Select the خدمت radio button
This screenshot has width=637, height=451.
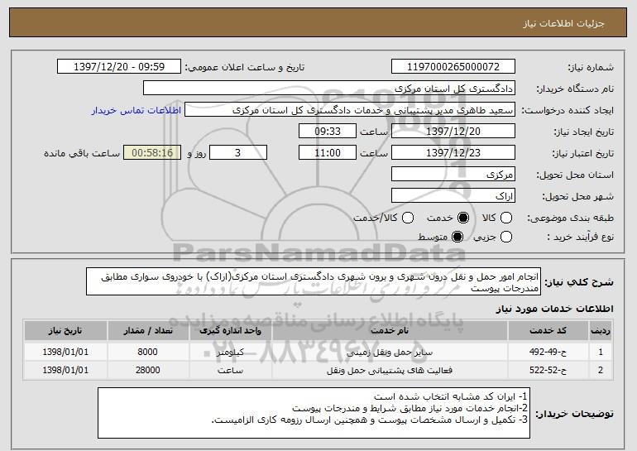coord(462,218)
